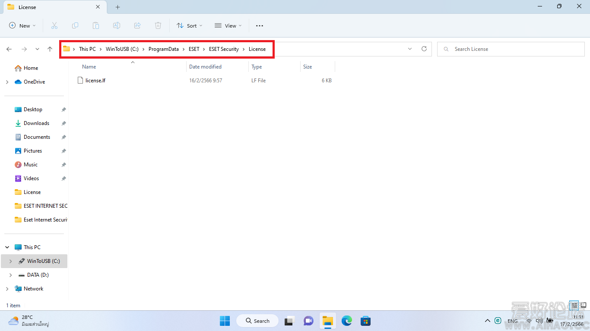The image size is (590, 331).
Task: Click taskbar Search box
Action: pos(257,321)
